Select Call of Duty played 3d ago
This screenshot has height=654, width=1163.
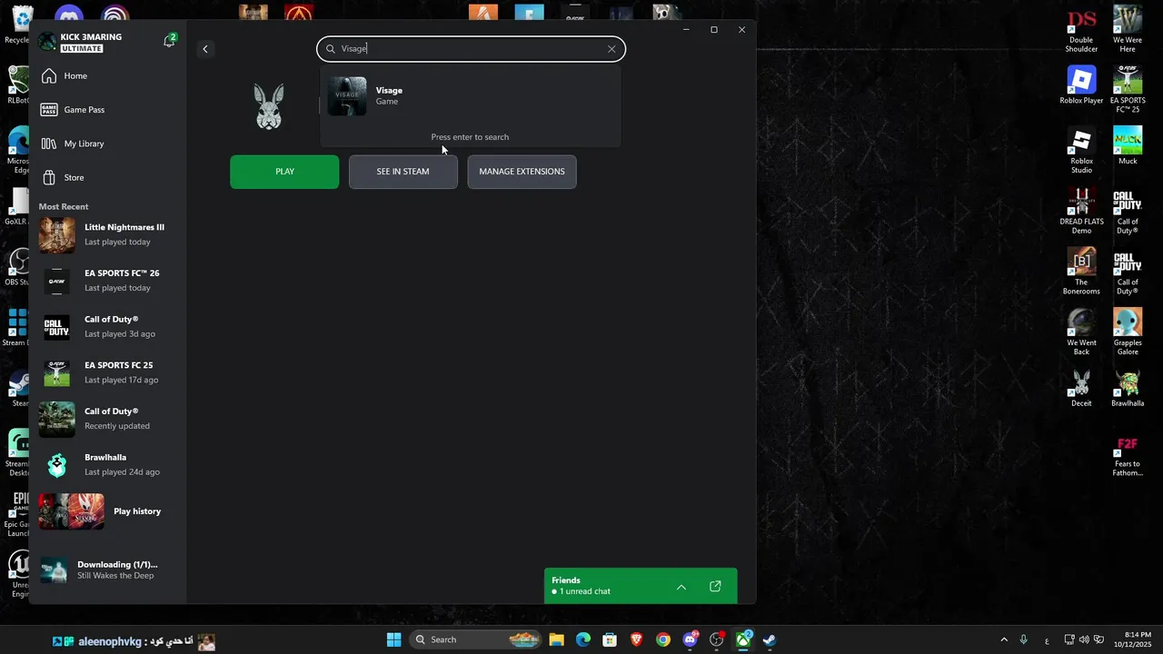coord(107,326)
